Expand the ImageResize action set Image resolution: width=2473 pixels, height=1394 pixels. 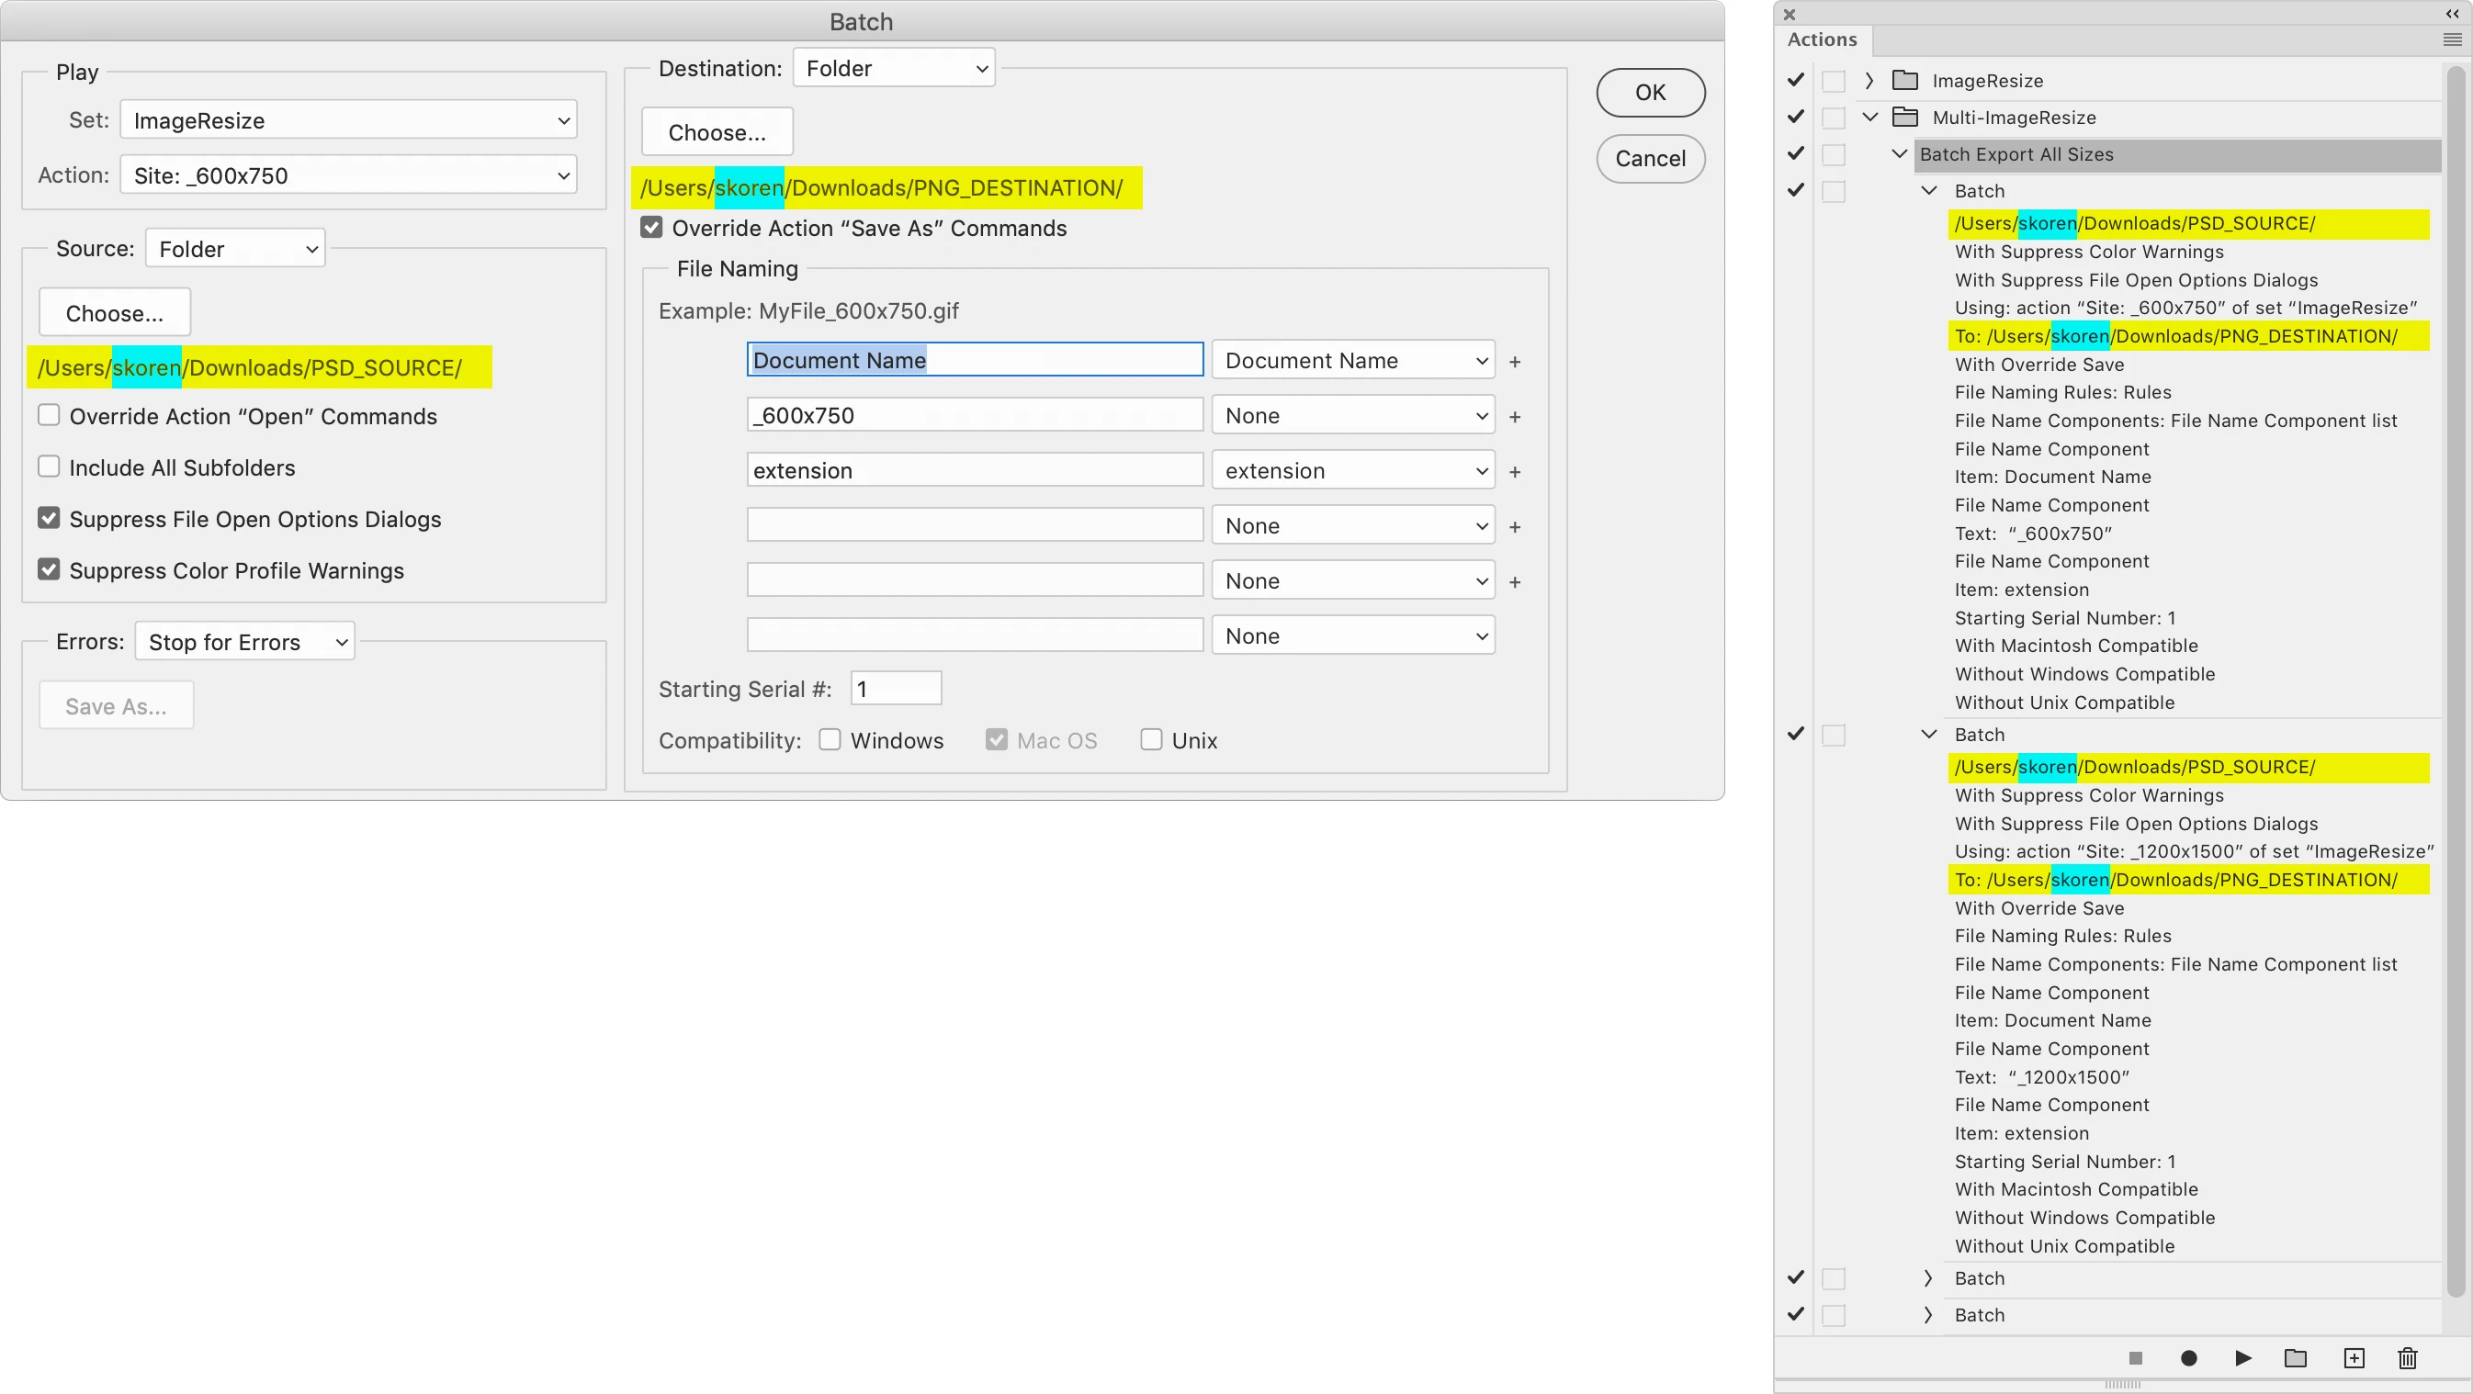(1869, 81)
